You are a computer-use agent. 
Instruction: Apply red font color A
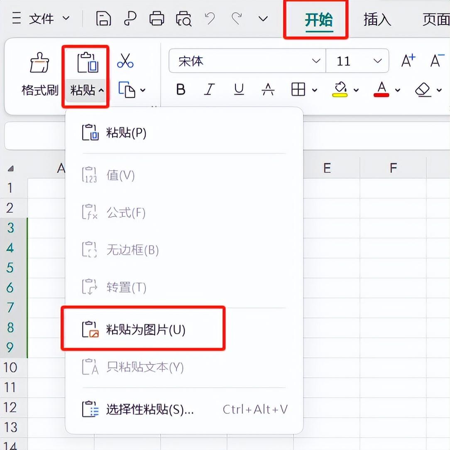point(381,89)
